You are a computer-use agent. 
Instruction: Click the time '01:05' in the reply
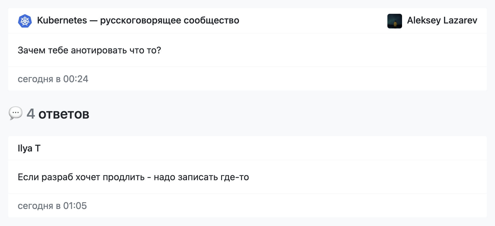(75, 206)
